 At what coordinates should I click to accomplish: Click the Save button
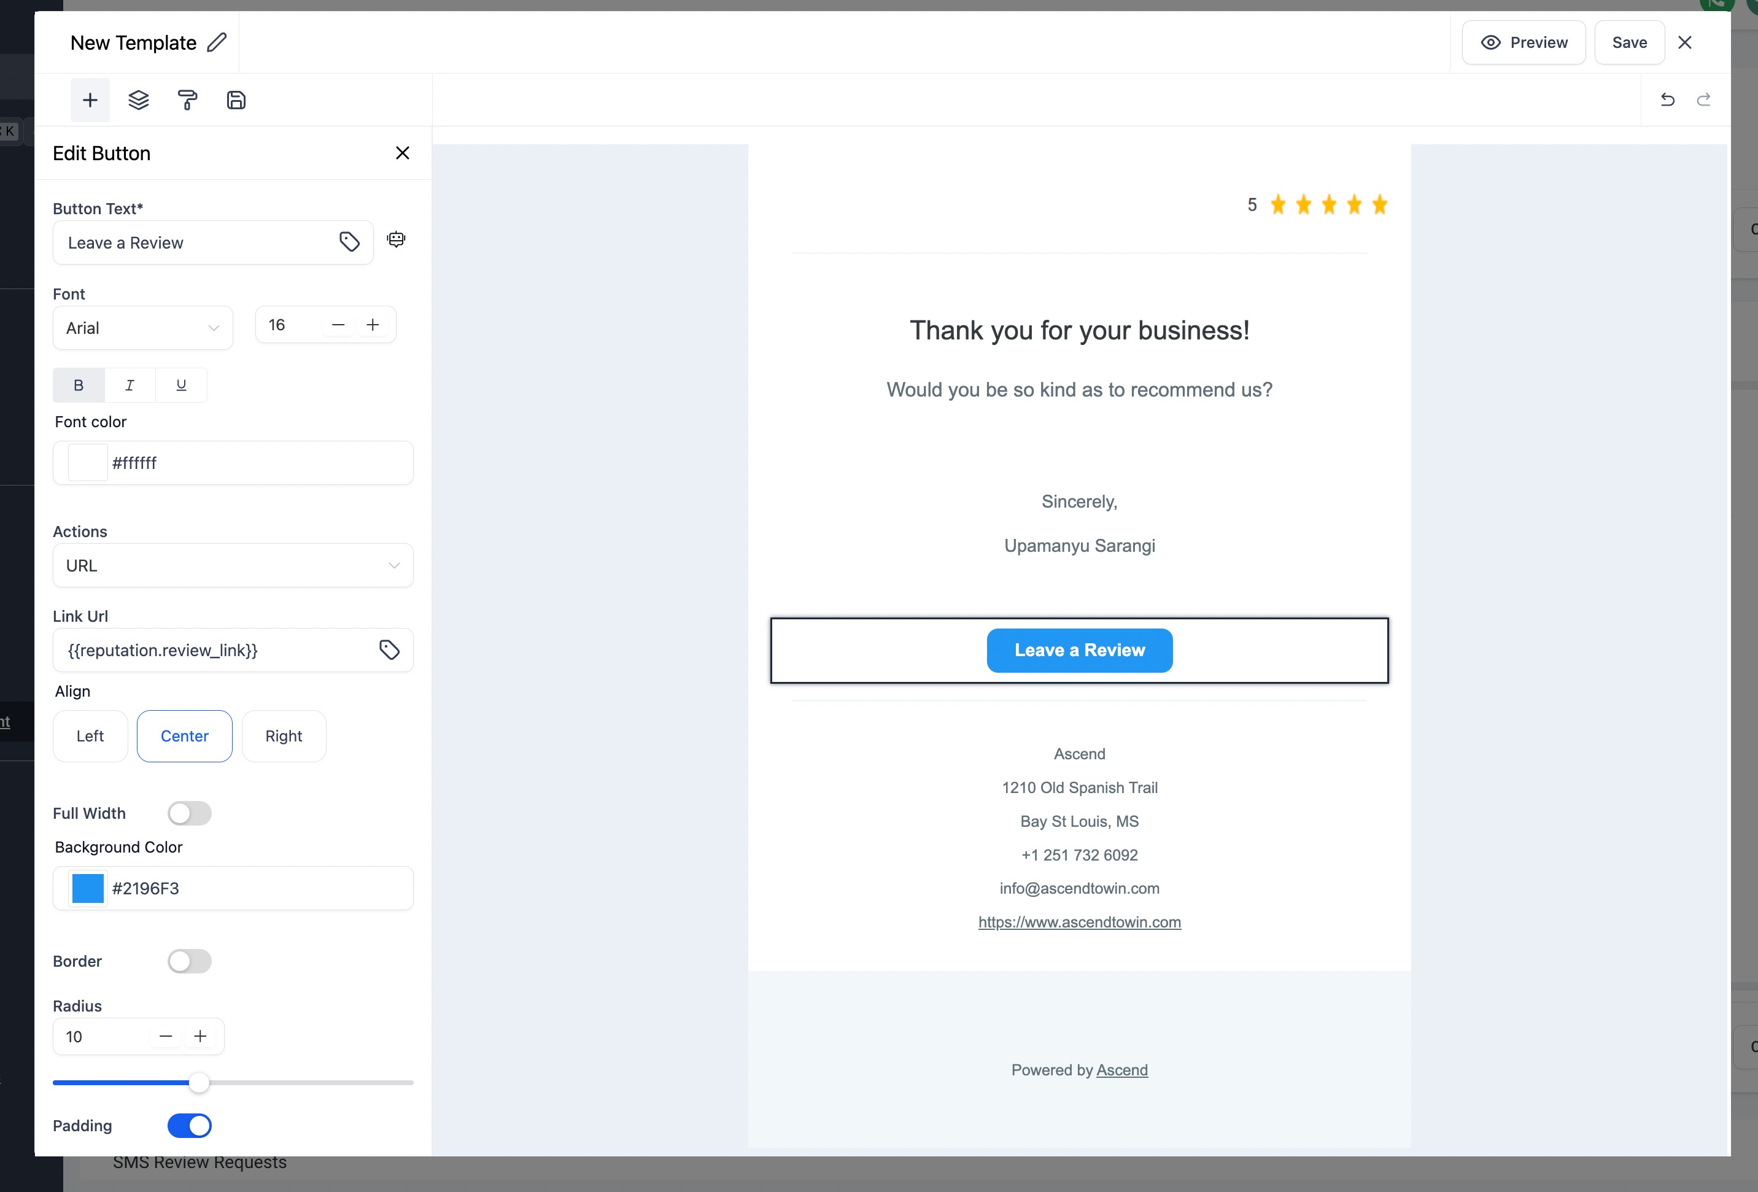pos(1629,43)
